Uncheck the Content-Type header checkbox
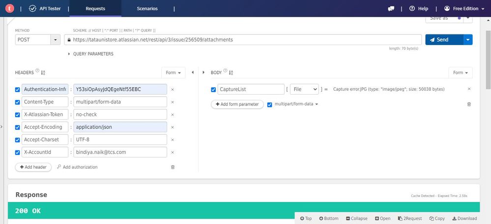This screenshot has height=224, width=491. (x=18, y=102)
